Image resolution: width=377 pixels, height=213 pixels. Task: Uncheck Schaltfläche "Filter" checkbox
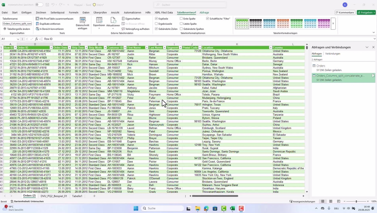[x=207, y=19]
